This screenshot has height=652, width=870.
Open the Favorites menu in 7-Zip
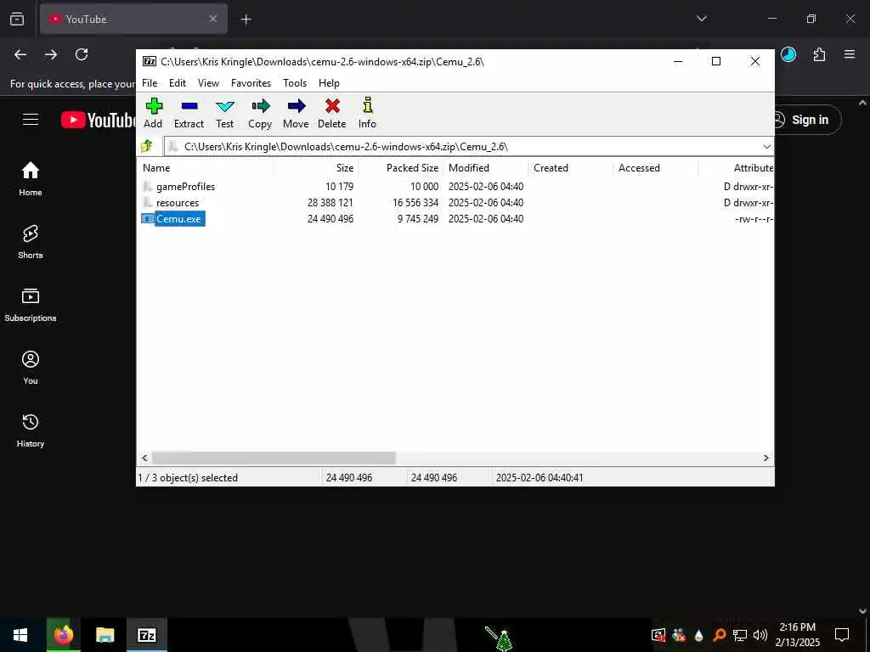251,83
